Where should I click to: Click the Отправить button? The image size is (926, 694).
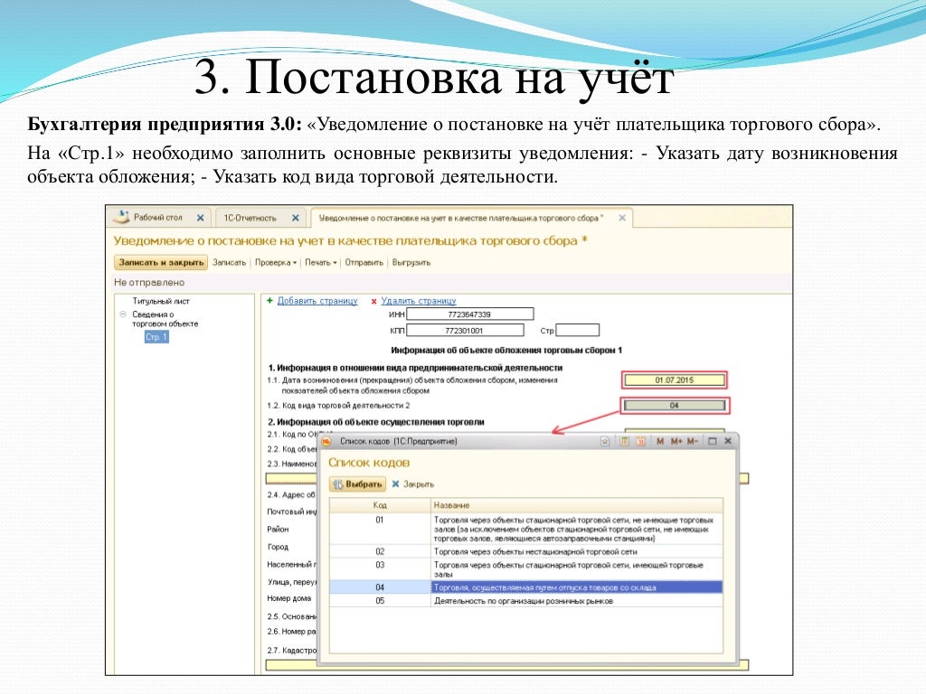(x=364, y=262)
